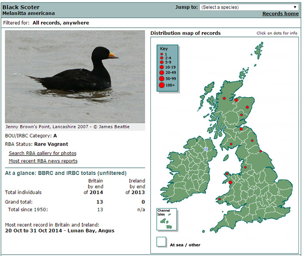Click the 'All records, anywhere' filter text

61,23
